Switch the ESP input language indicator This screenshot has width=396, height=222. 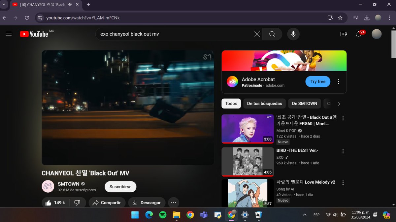[316, 215]
